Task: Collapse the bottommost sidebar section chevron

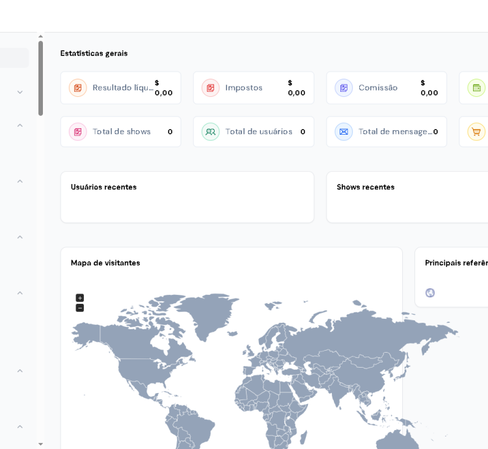Action: point(20,427)
